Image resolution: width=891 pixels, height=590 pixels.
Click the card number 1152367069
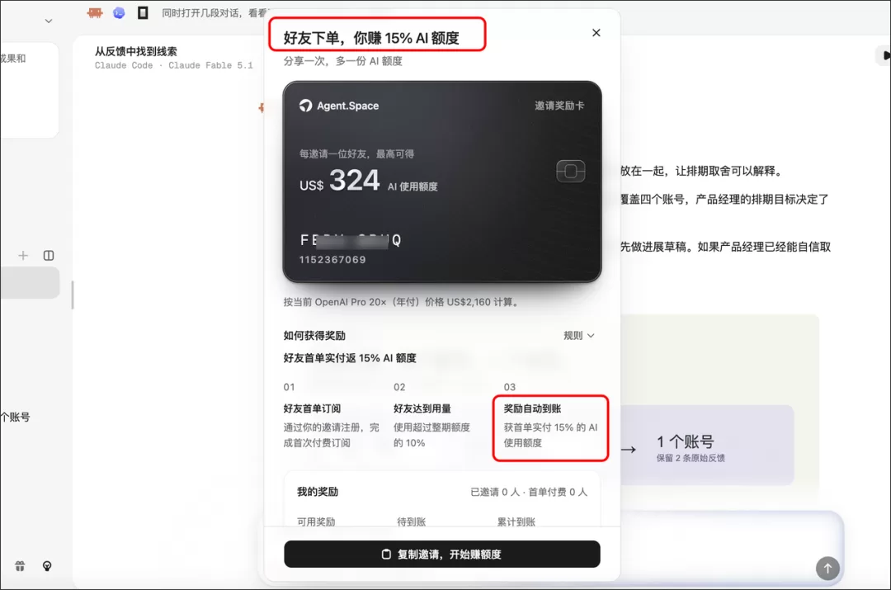coord(332,260)
